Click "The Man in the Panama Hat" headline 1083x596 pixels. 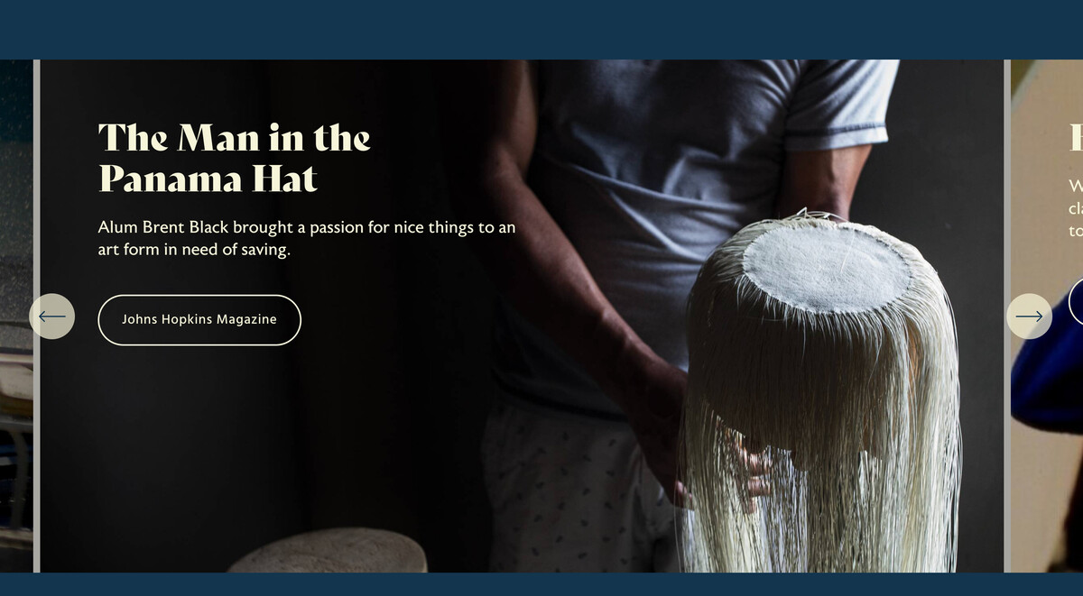(x=235, y=159)
